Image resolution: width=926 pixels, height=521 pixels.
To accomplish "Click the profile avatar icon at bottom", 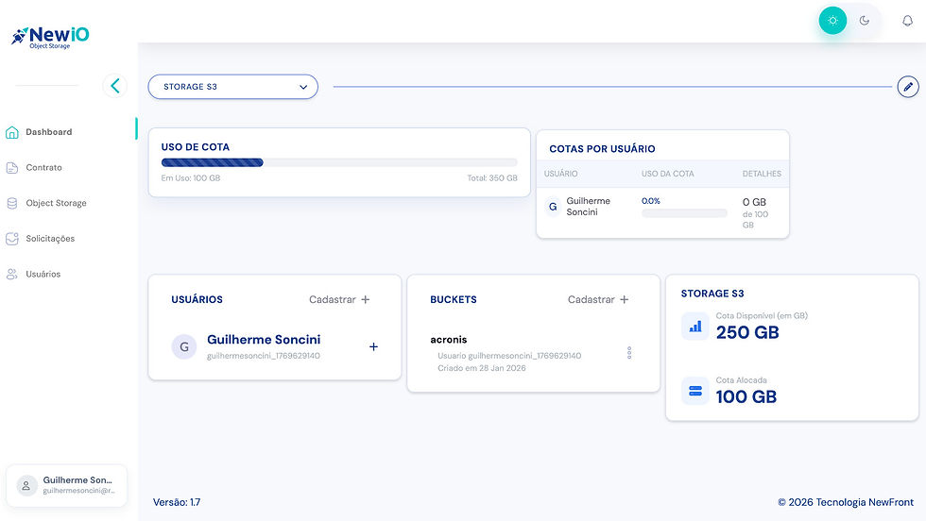I will 26,485.
